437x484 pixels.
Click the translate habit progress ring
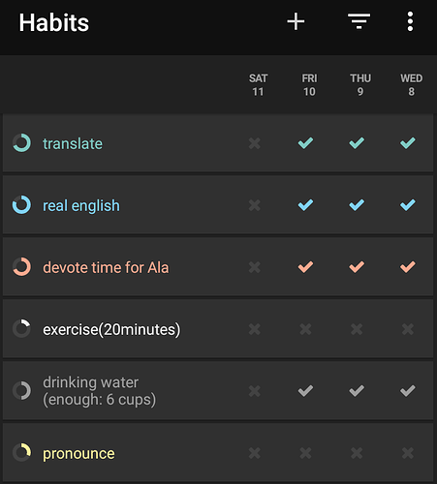click(x=21, y=143)
